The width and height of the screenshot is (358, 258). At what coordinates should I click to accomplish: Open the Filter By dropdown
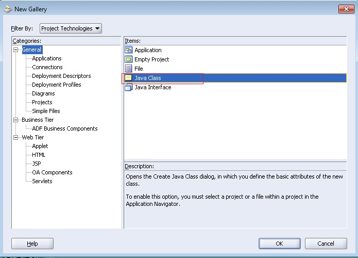(x=71, y=28)
